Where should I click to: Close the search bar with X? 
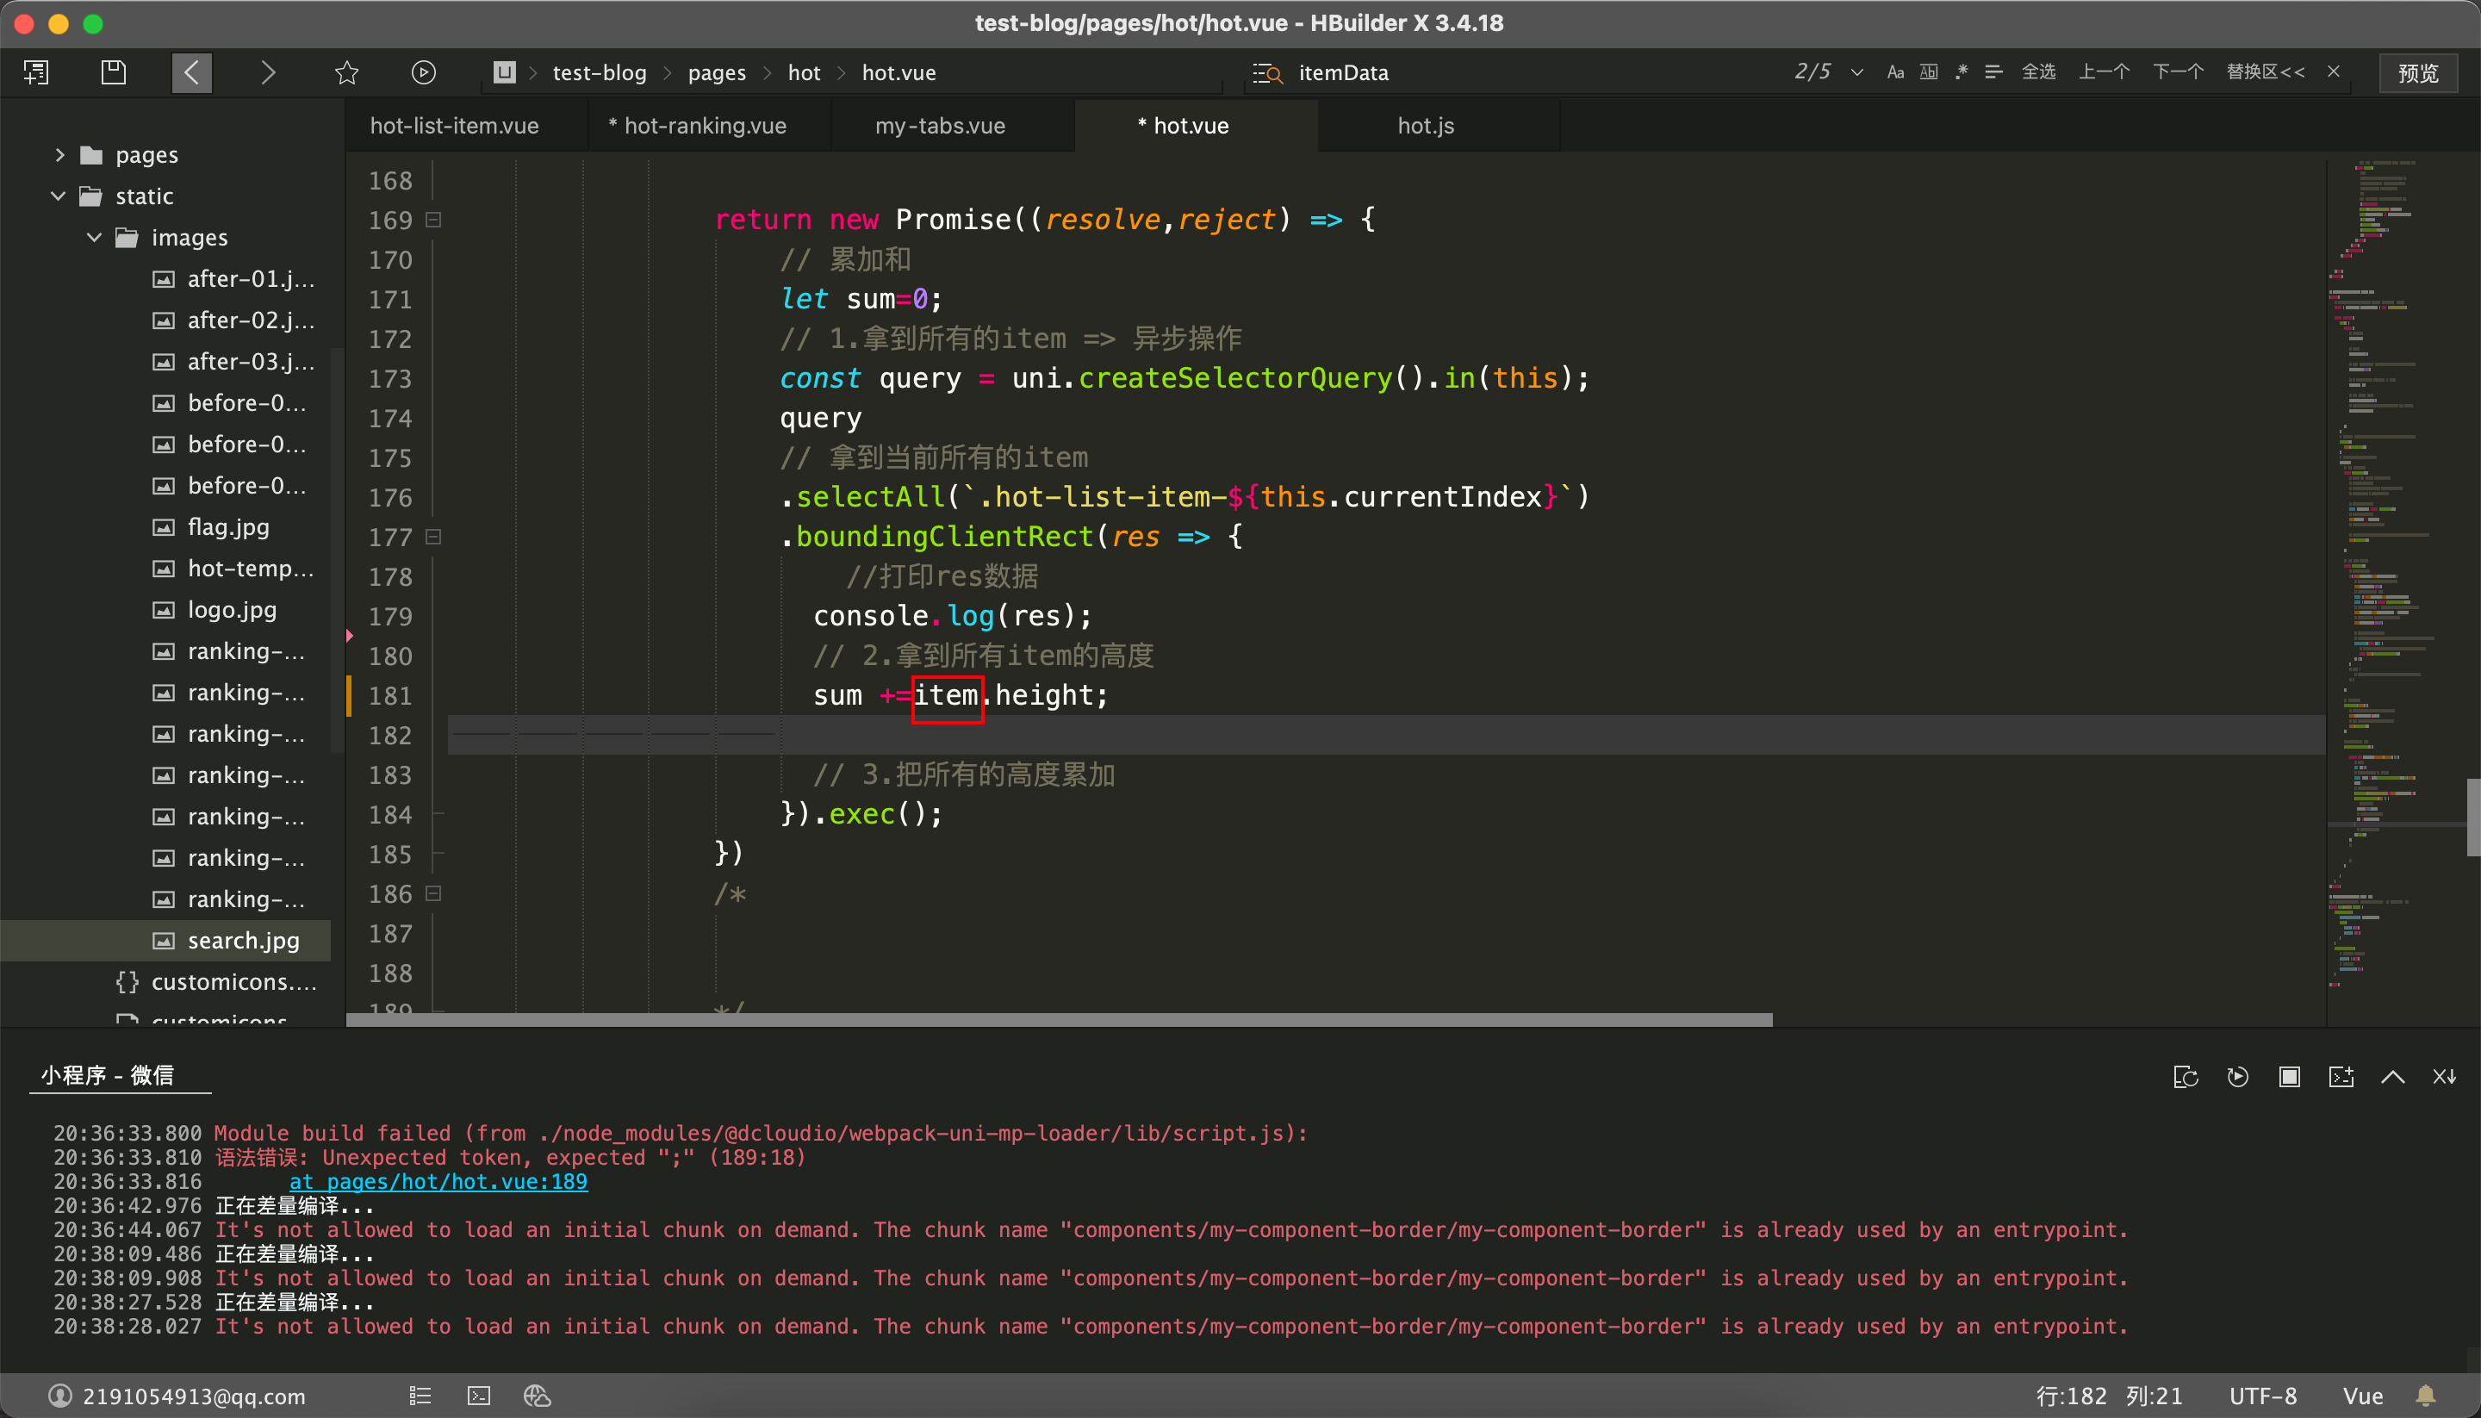coord(2333,72)
